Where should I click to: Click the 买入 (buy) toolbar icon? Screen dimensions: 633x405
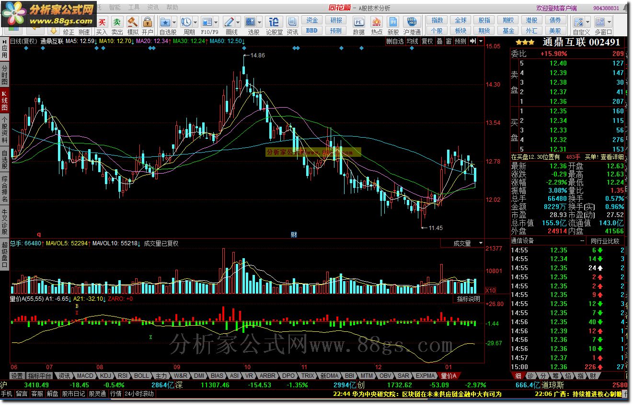pos(102,22)
